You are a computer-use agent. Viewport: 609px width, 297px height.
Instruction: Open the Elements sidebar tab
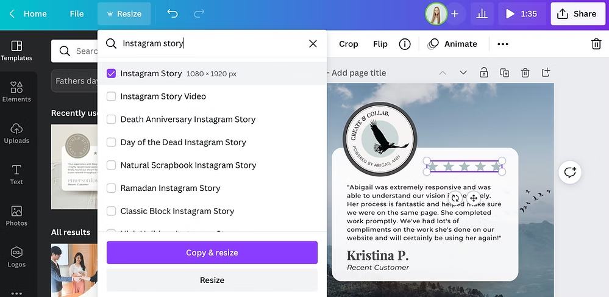click(16, 92)
